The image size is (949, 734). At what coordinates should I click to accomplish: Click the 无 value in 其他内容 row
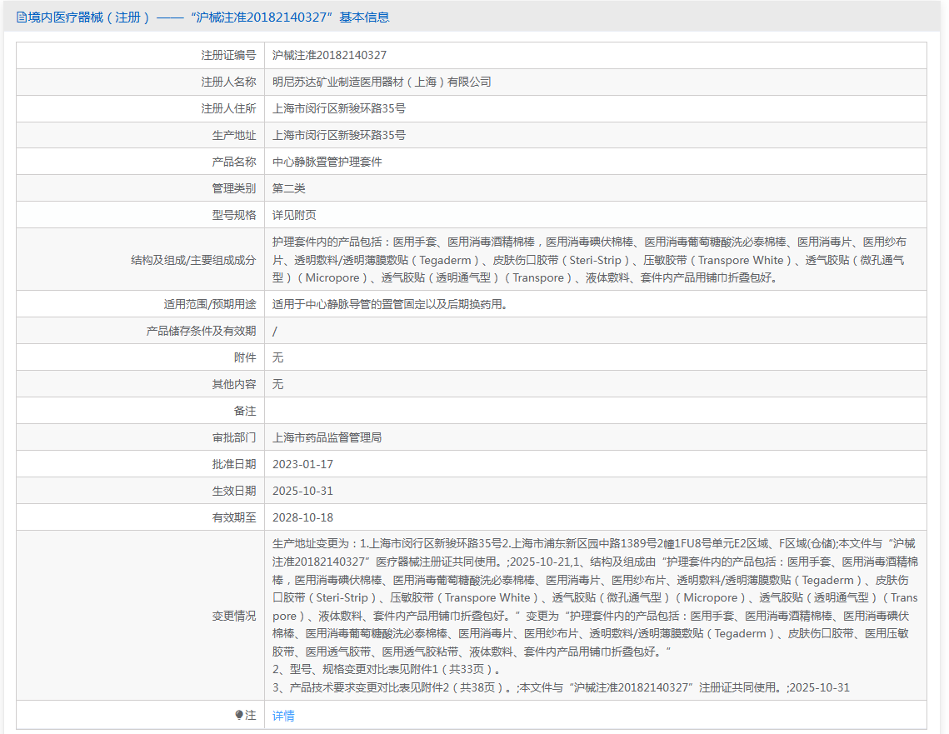point(277,384)
